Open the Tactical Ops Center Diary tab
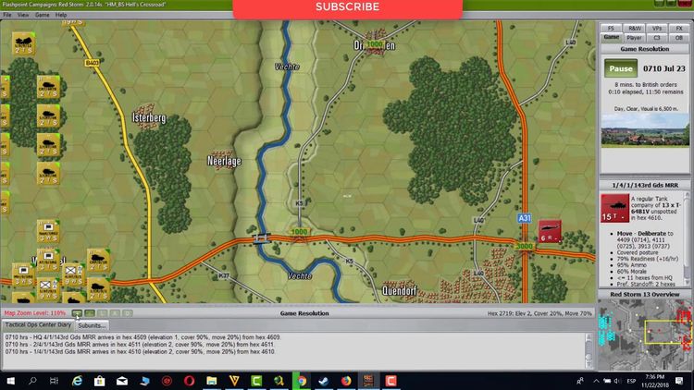 pos(38,325)
